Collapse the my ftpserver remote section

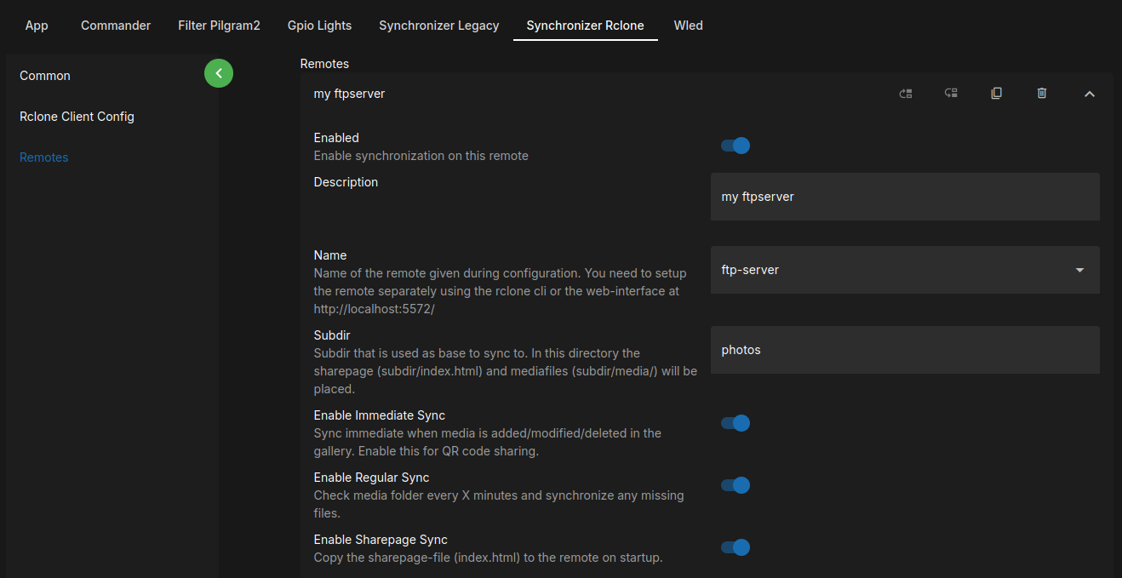(1090, 94)
